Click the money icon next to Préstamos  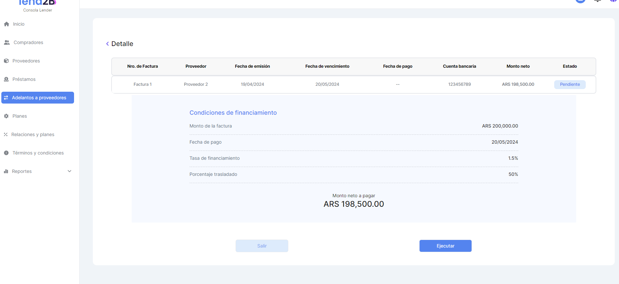(x=6, y=79)
